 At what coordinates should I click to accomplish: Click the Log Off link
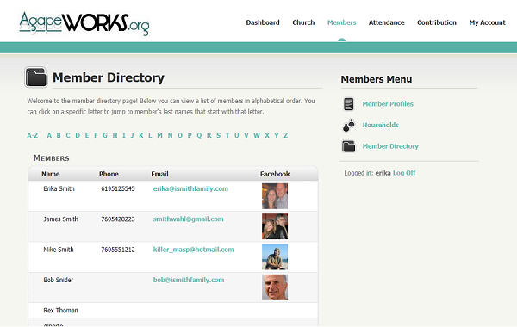point(404,173)
